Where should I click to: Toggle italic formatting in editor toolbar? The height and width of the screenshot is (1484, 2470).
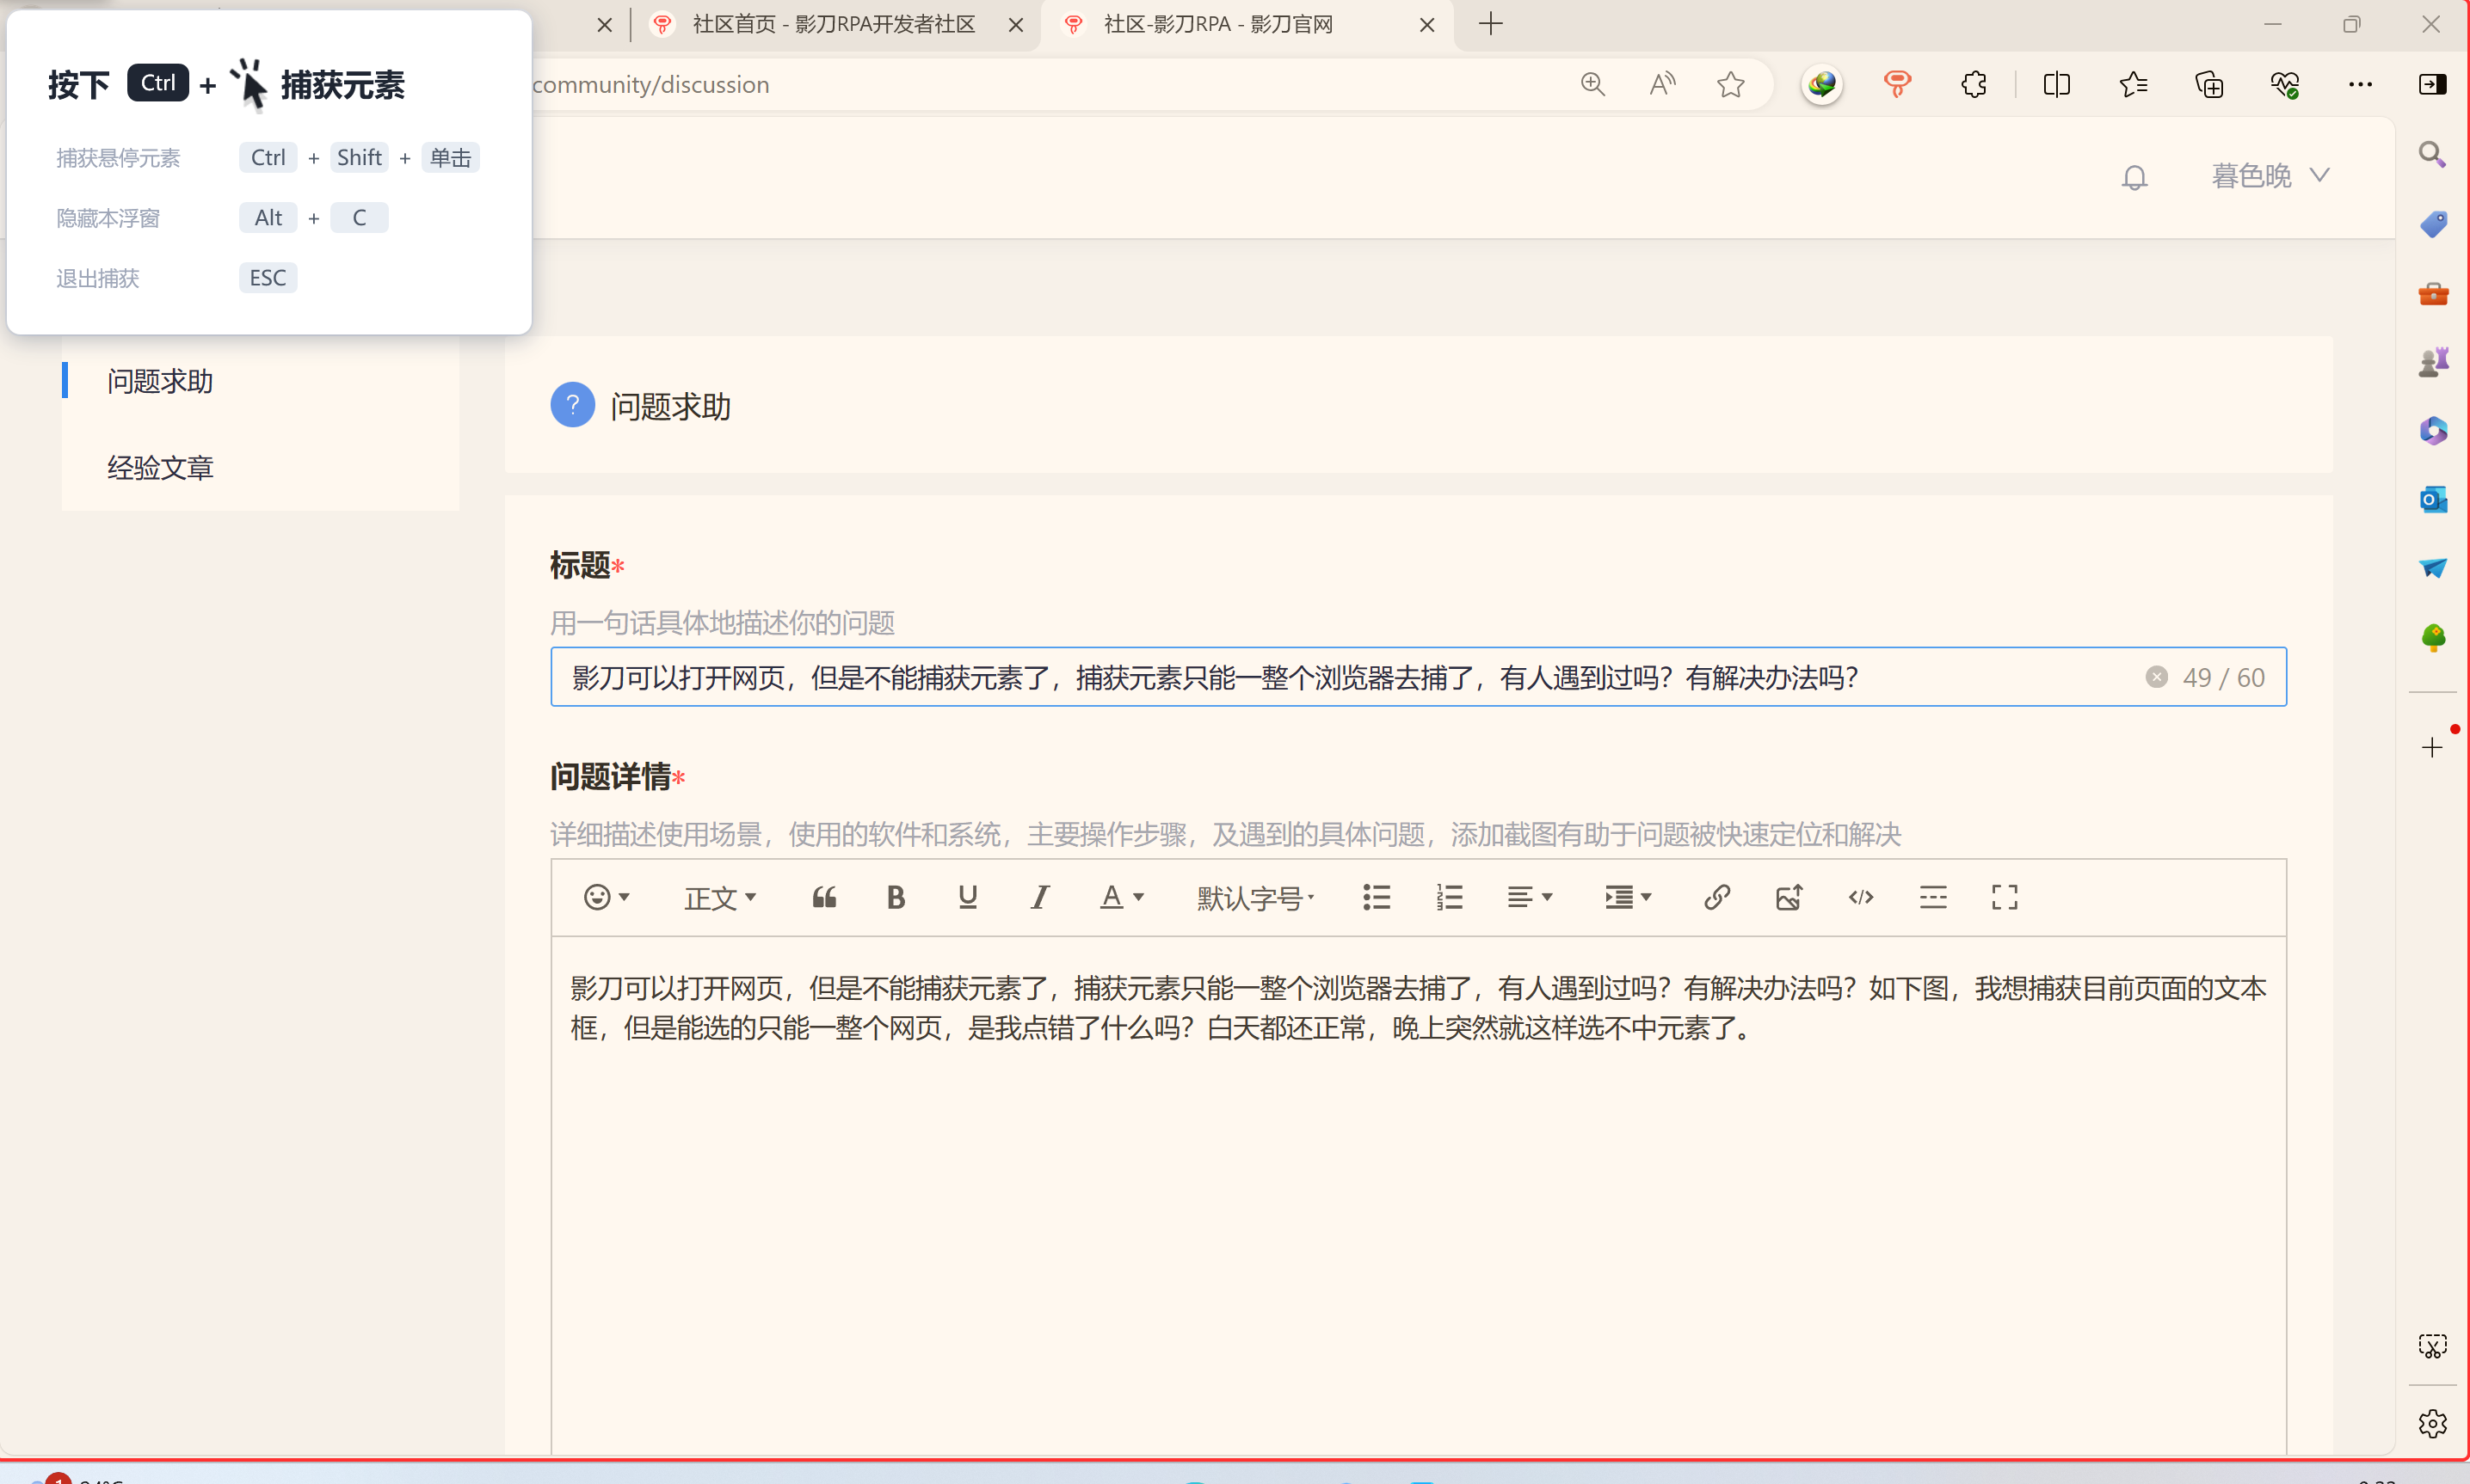coord(1039,897)
